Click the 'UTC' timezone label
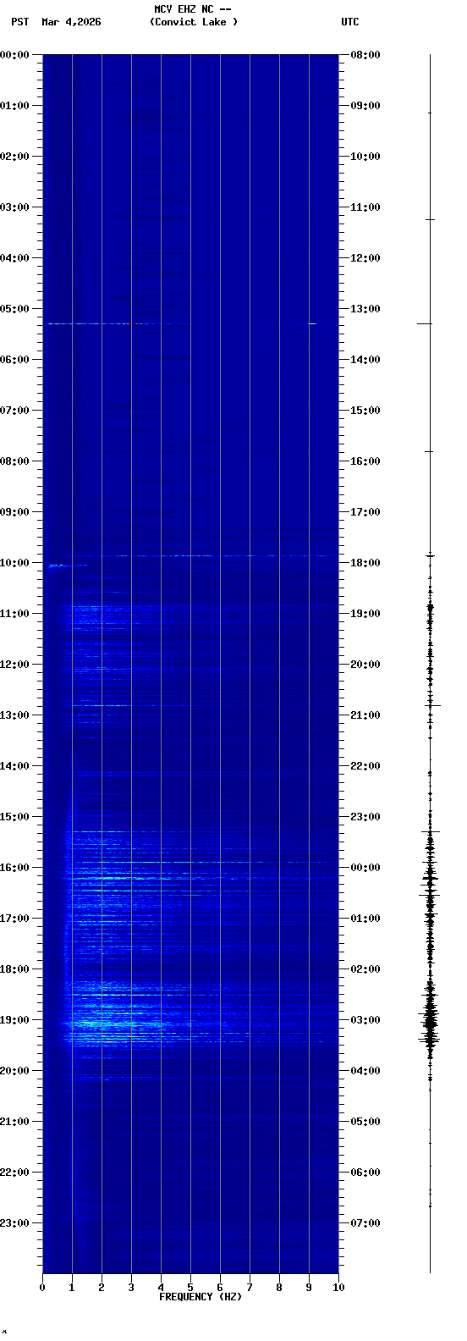 coord(350,22)
